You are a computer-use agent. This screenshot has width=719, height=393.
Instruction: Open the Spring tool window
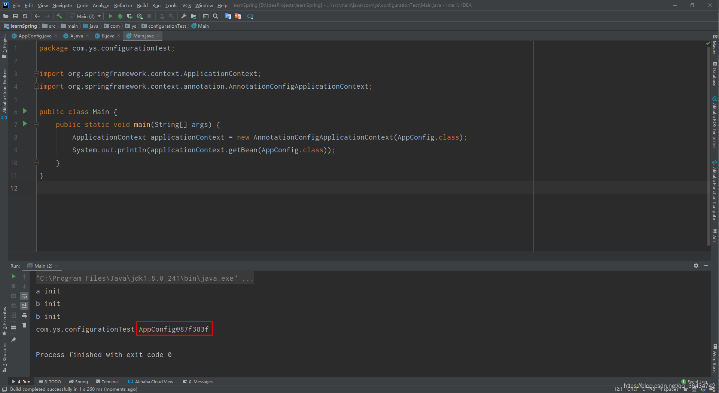click(x=79, y=382)
